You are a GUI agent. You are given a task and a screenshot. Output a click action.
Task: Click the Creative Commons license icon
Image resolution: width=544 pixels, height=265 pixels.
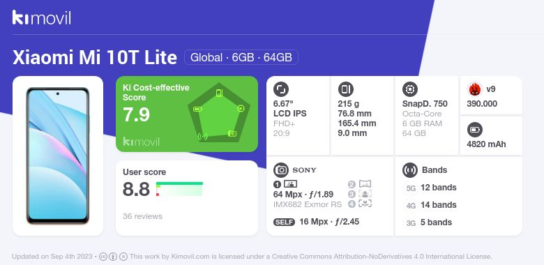click(x=103, y=257)
